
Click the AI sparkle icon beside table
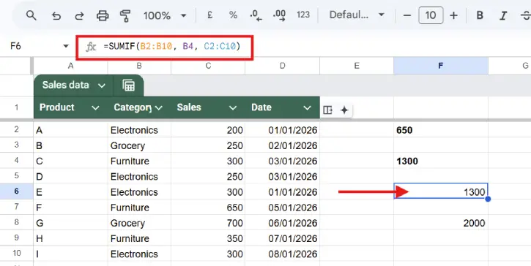(x=344, y=110)
